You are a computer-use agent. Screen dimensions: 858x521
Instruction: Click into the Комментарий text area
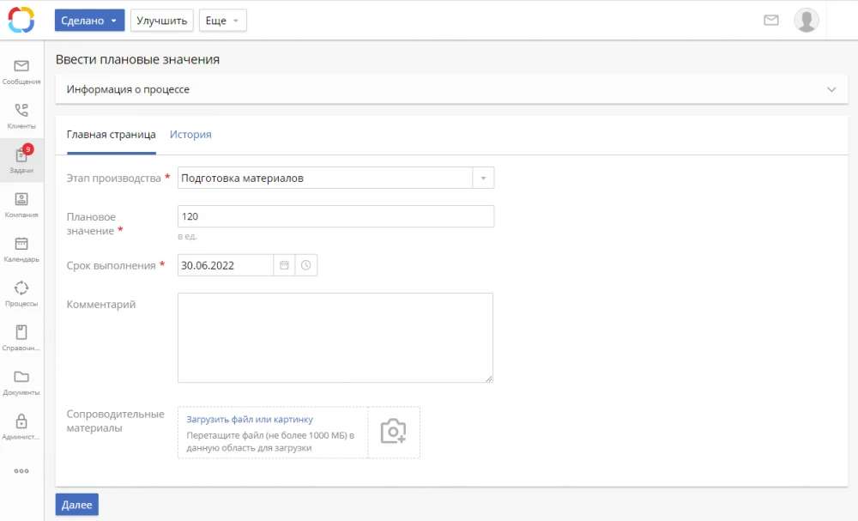[335, 337]
